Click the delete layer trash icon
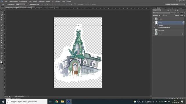Viewport: 186px width, 104px height. coord(183,98)
